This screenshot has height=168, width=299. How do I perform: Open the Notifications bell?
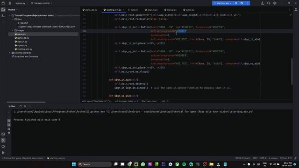pos(296,10)
